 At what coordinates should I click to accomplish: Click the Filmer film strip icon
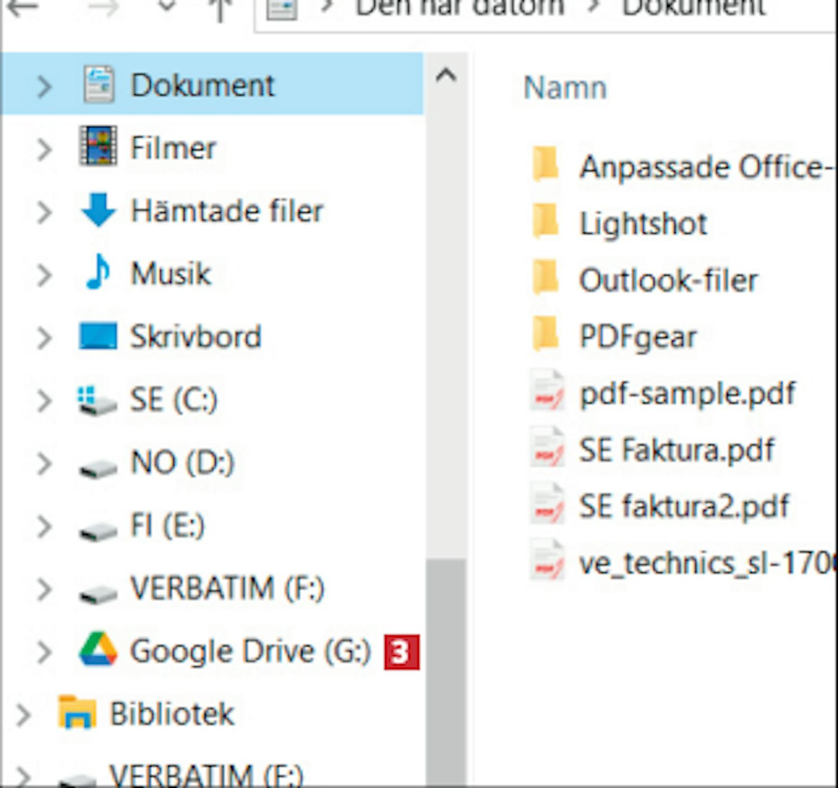pos(98,147)
